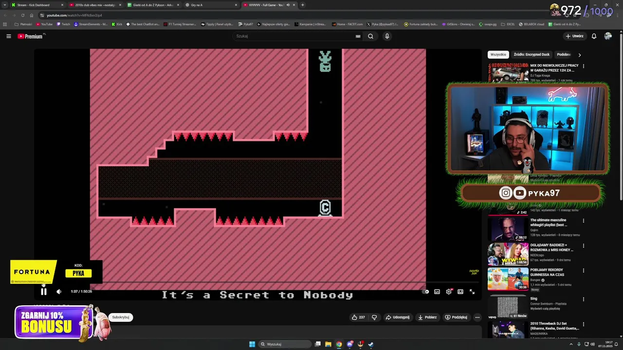
Task: Show hidden tray icons chevron
Action: pyautogui.click(x=572, y=344)
